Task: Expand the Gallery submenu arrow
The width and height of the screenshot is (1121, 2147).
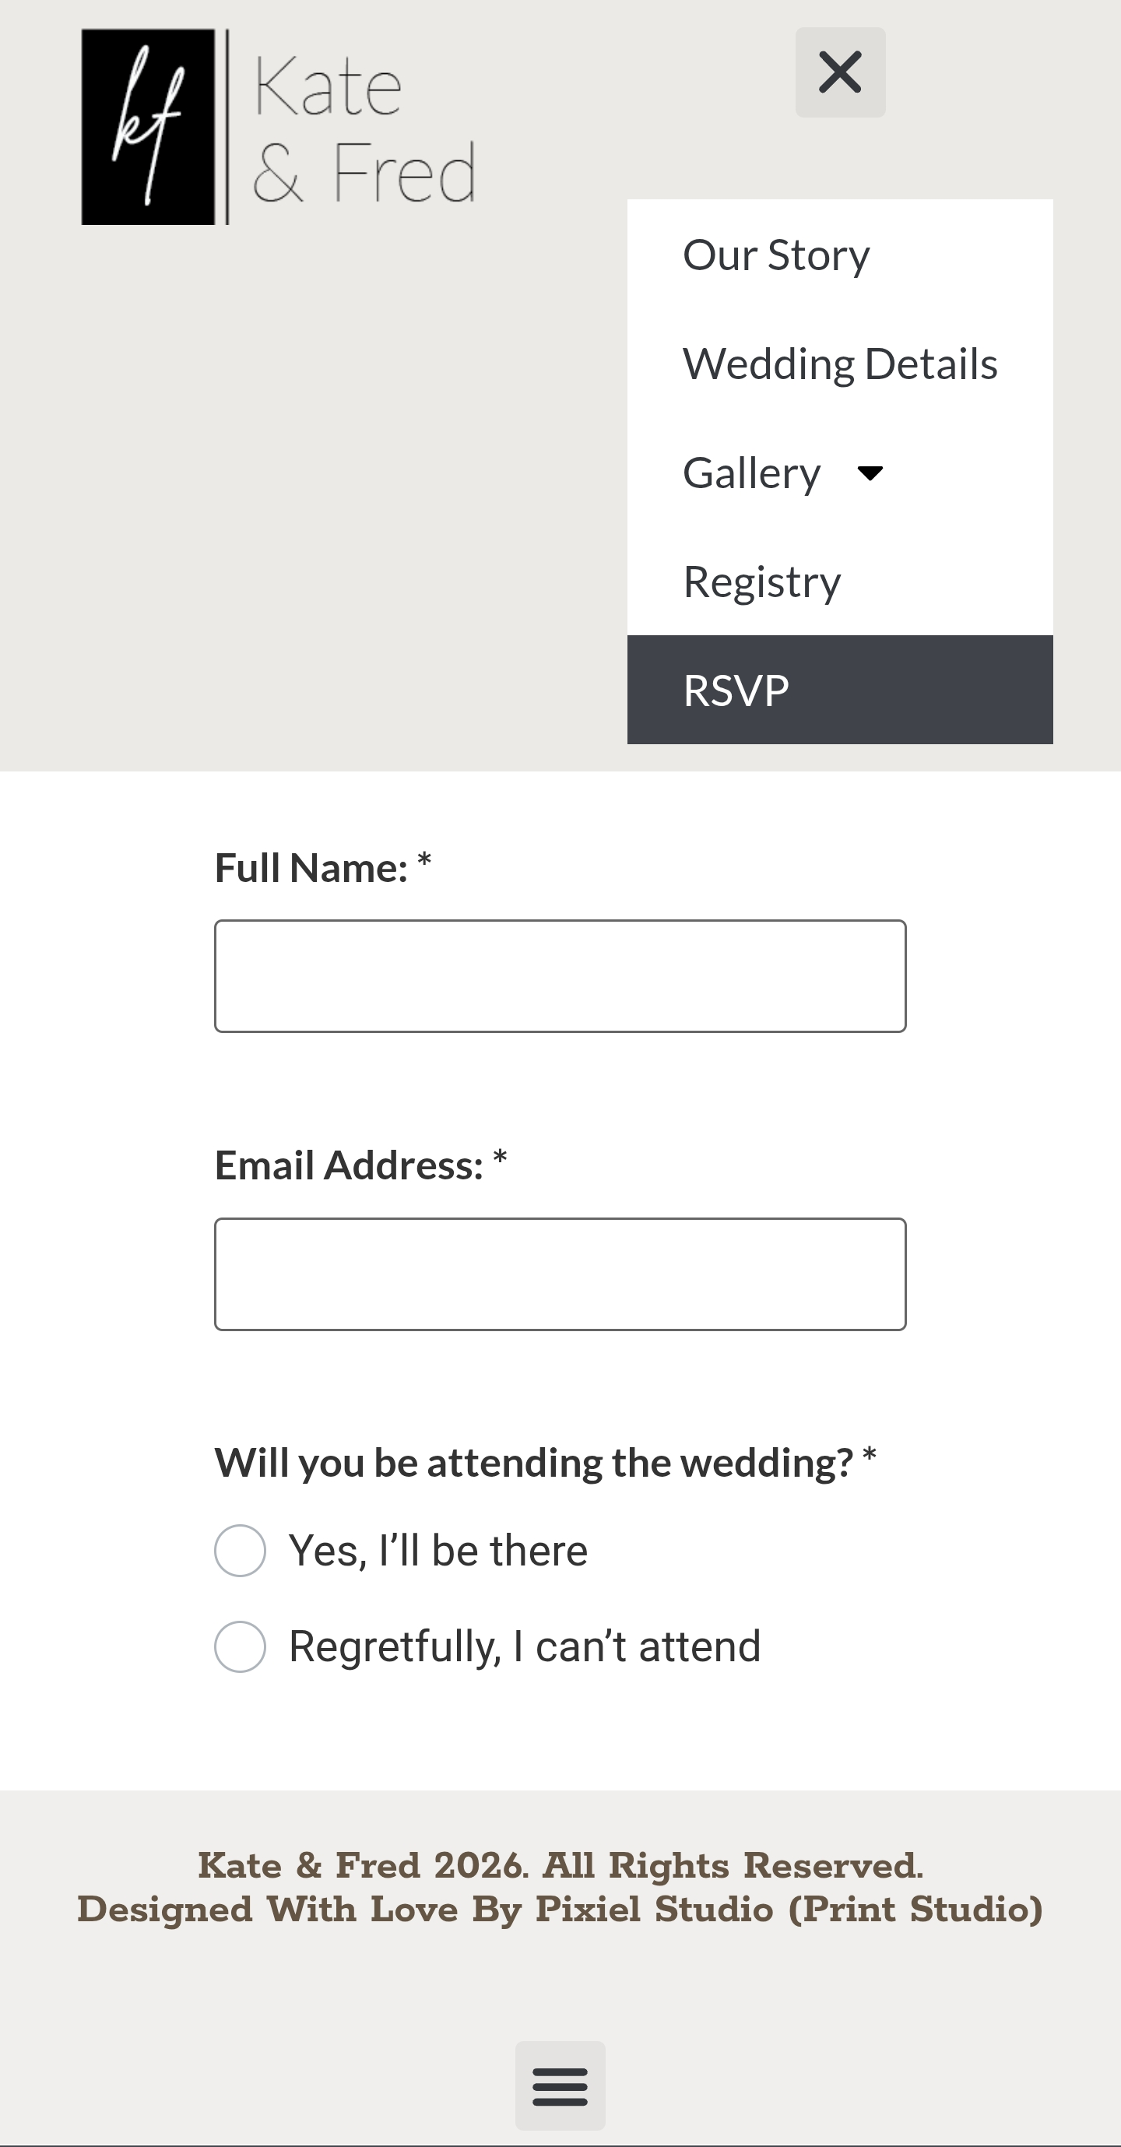Action: tap(870, 473)
